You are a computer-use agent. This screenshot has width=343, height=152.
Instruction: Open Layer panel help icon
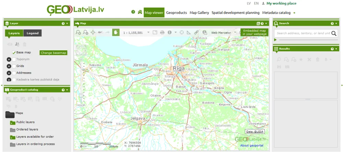click(x=63, y=23)
